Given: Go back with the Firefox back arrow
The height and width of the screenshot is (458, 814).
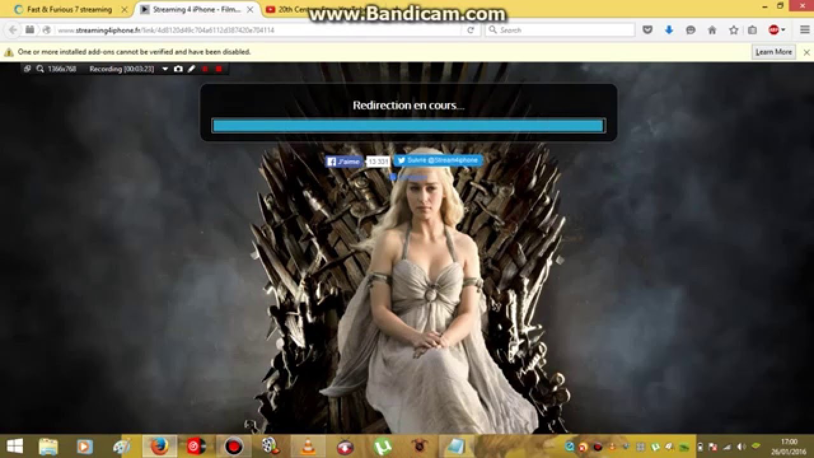Looking at the screenshot, I should point(12,30).
